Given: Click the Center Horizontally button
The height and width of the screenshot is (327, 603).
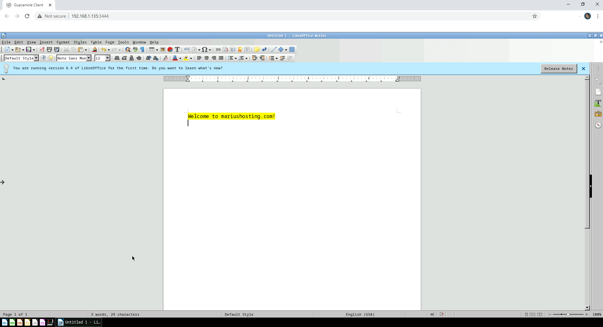Looking at the screenshot, I should (206, 58).
